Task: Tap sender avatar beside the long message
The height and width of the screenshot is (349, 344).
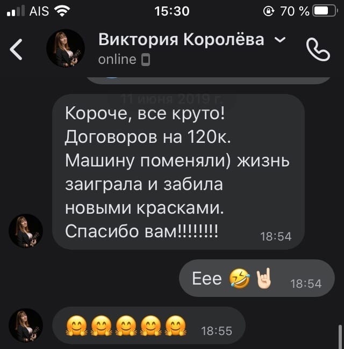Action: pos(26,231)
